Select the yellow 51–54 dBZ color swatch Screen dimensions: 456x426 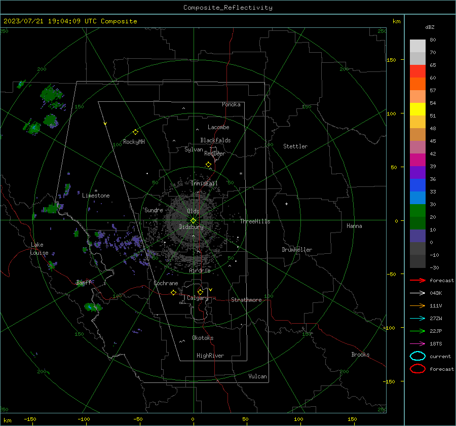tap(417, 109)
